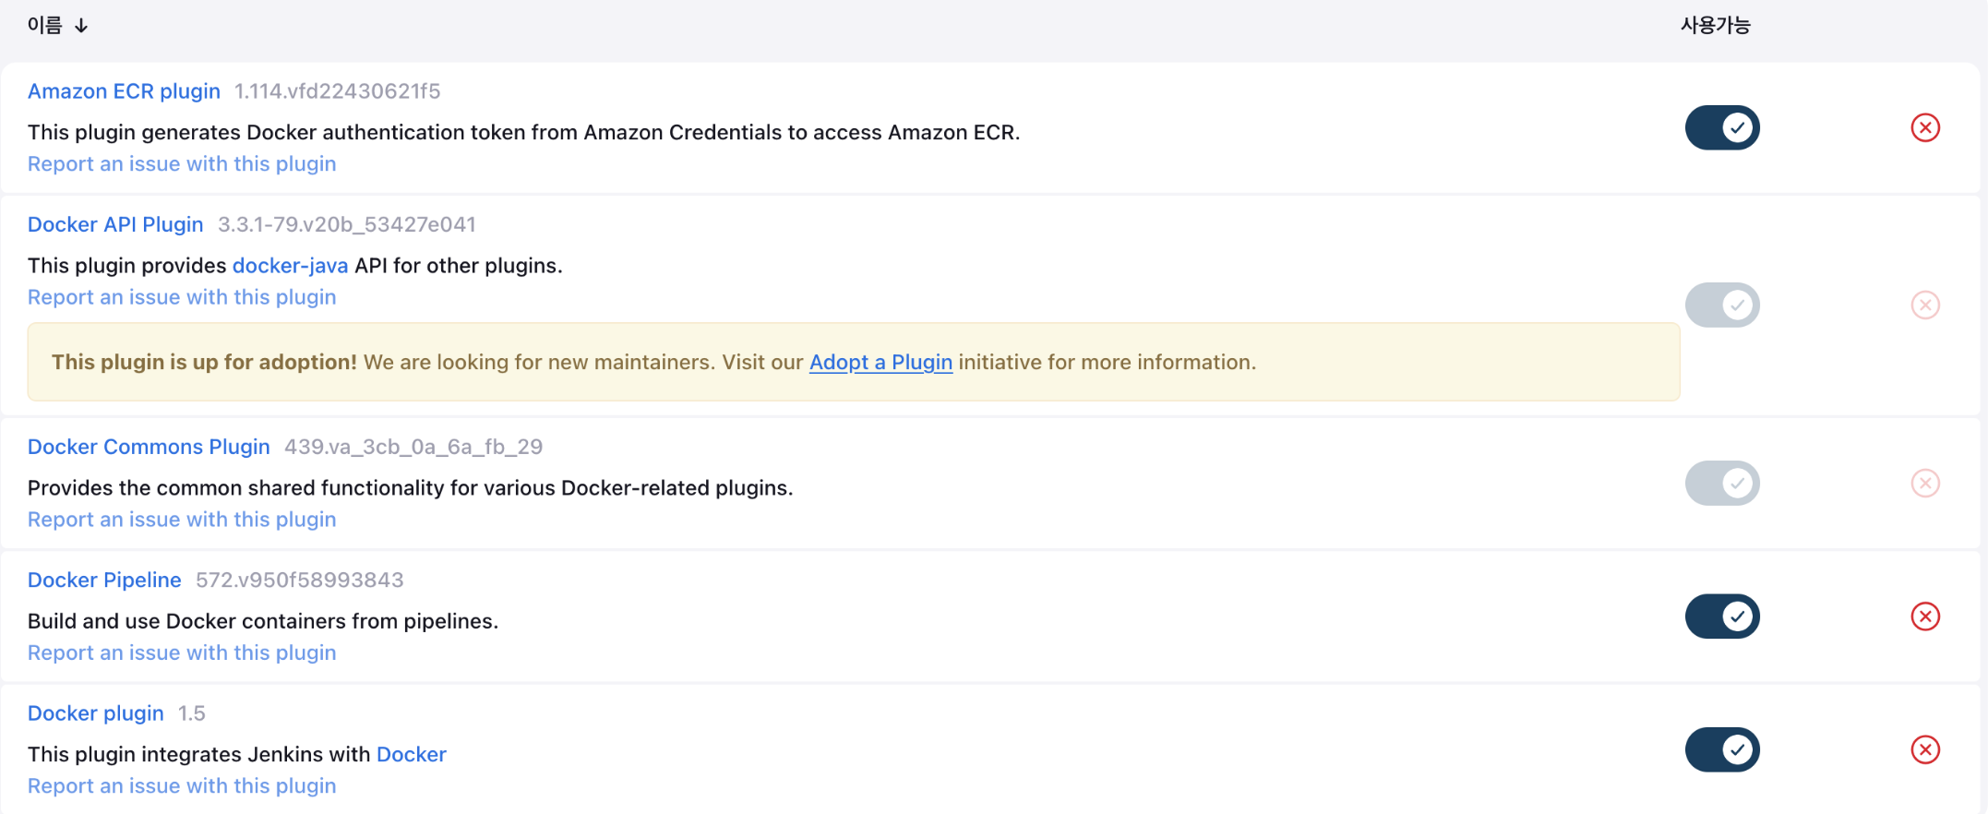
Task: Open the Docker plugin name link
Action: click(95, 713)
